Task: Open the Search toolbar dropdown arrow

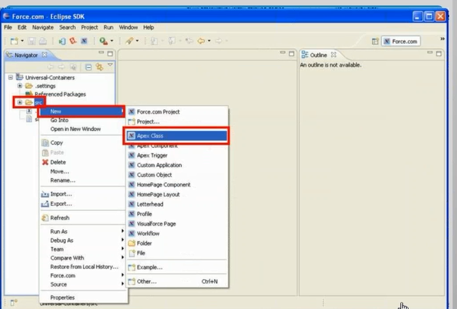Action: click(x=137, y=41)
